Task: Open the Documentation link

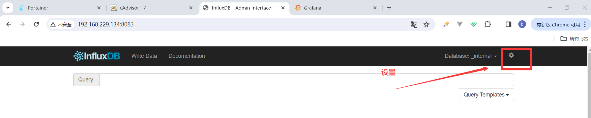Action: (187, 56)
